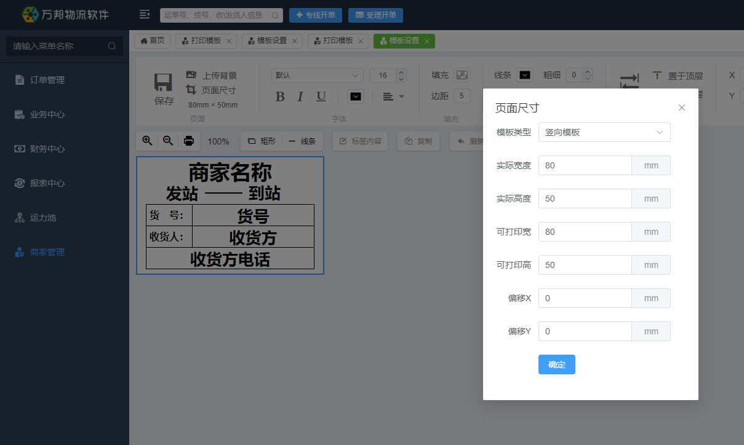Toggle underline formatting
Viewport: 744px width, 445px height.
click(321, 96)
